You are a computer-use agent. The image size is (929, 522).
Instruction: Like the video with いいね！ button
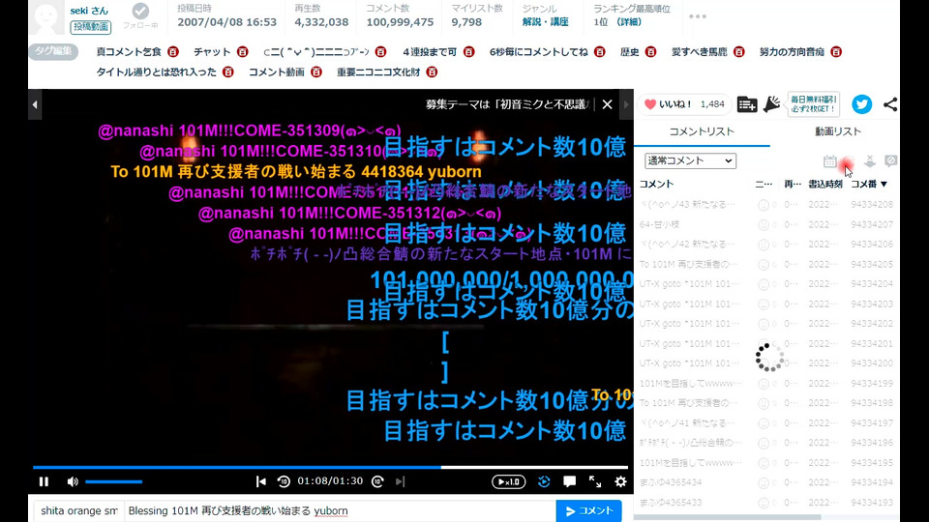tap(684, 104)
